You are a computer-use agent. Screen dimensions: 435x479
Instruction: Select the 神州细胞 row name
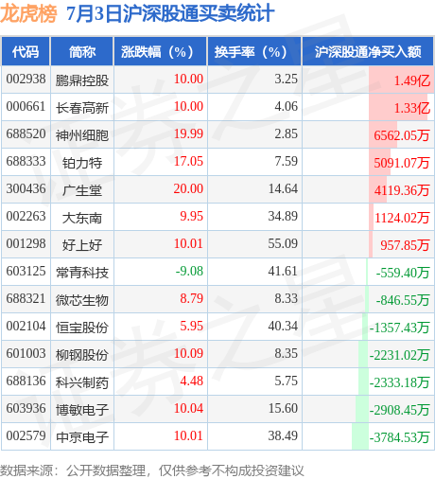tap(82, 135)
